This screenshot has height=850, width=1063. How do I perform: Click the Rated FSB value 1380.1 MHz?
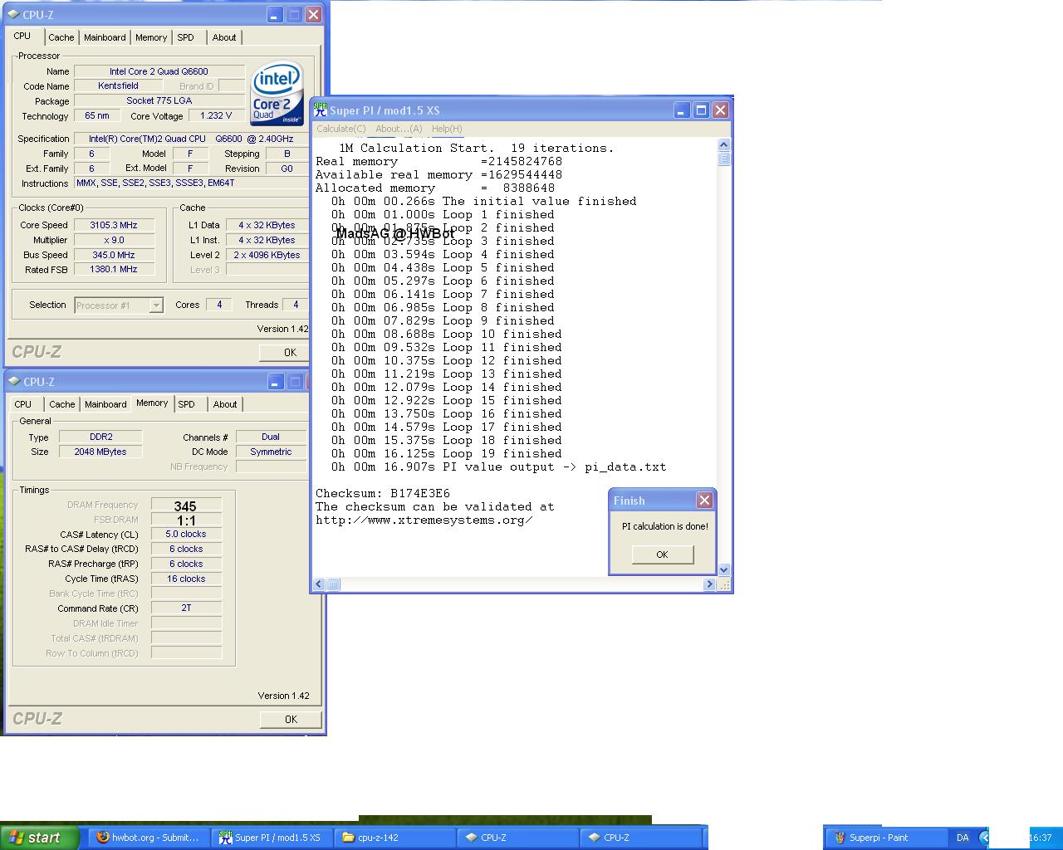coord(115,269)
